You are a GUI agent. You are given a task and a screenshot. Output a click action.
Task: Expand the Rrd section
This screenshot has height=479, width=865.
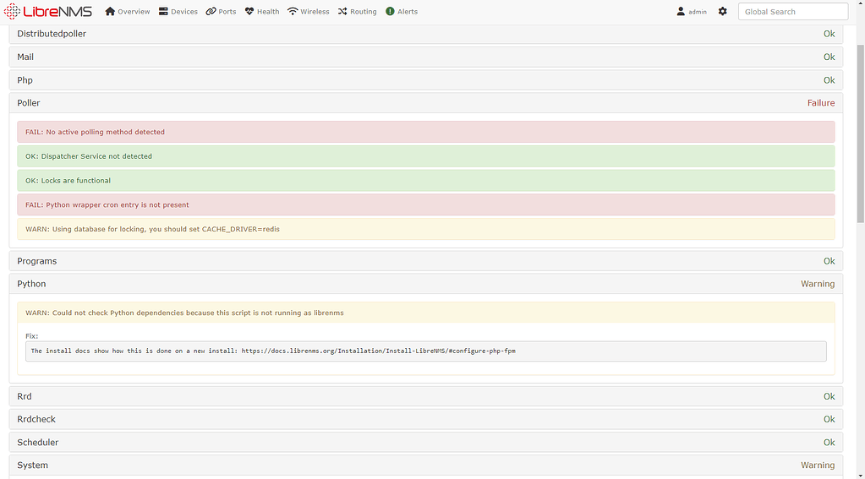point(426,396)
